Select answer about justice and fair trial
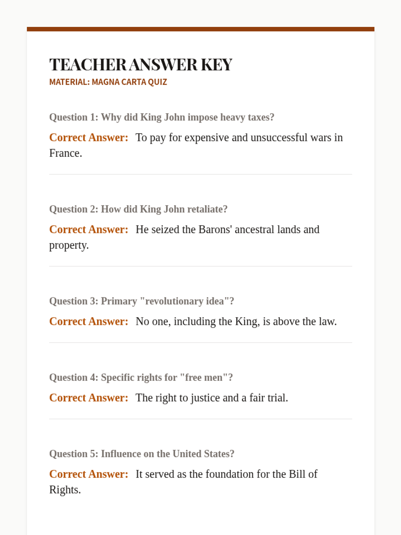401x535 pixels. click(212, 398)
